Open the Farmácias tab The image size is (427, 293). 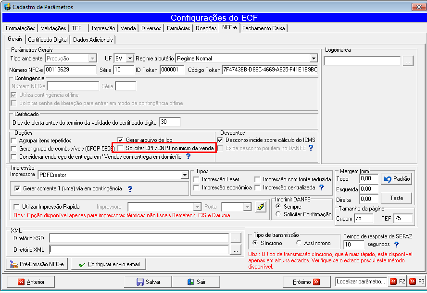178,28
